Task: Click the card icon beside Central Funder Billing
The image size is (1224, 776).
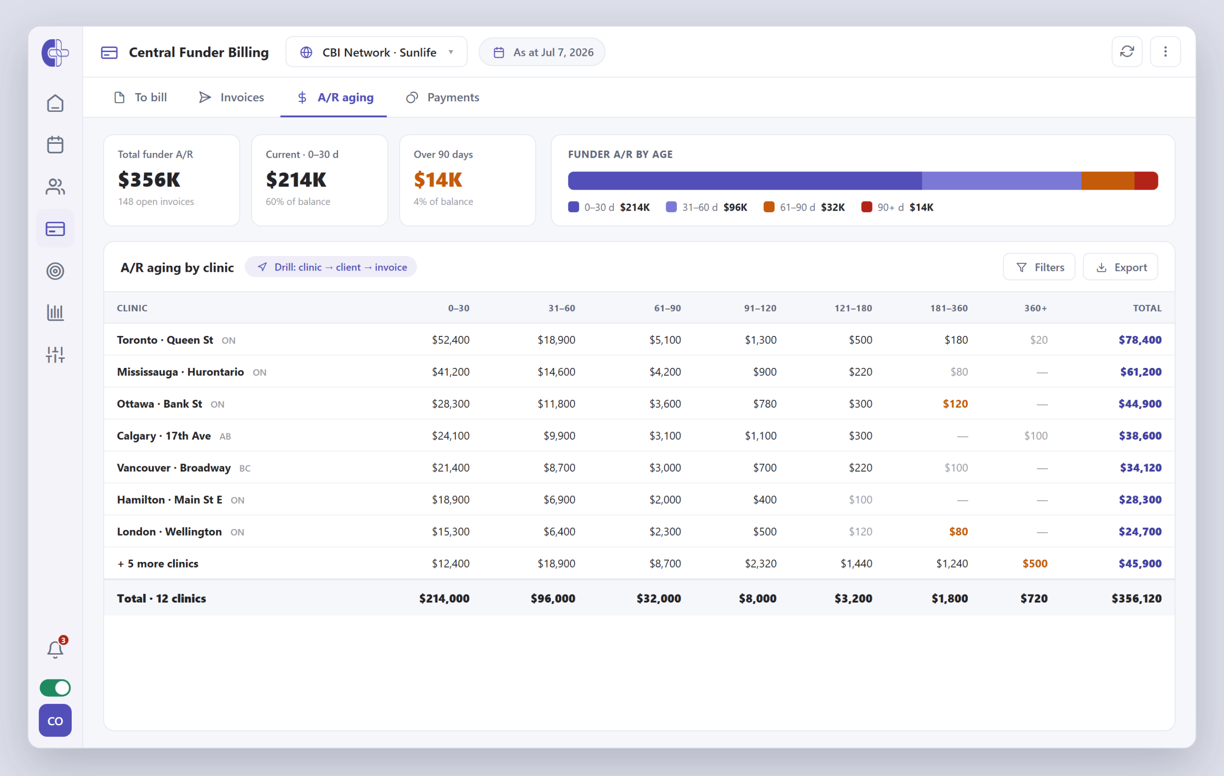Action: [x=109, y=52]
